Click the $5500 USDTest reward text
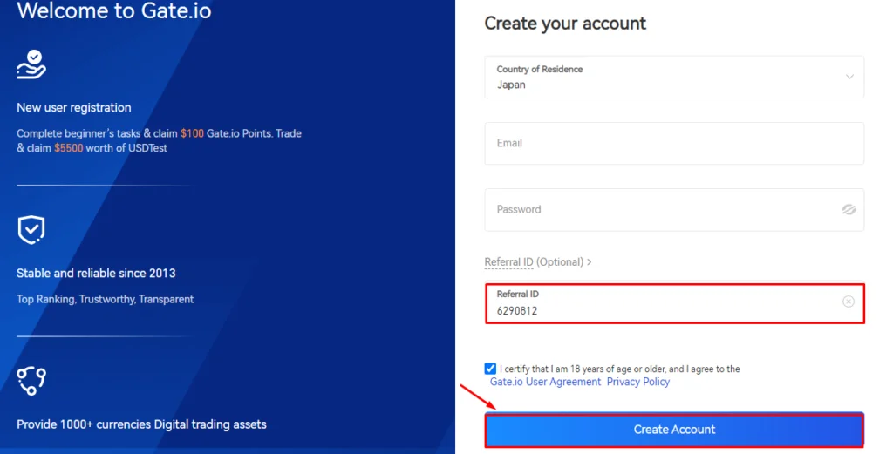The width and height of the screenshot is (893, 454). tap(111, 148)
